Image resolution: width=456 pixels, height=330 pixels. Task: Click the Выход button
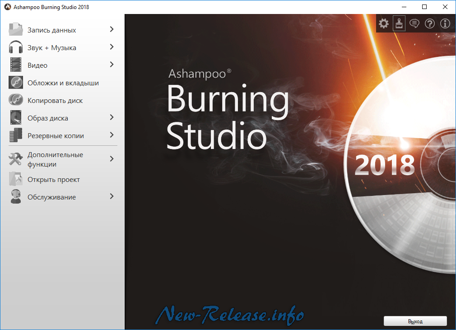415,321
